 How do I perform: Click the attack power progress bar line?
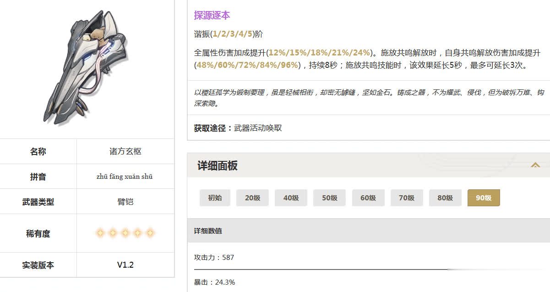(x=321, y=270)
